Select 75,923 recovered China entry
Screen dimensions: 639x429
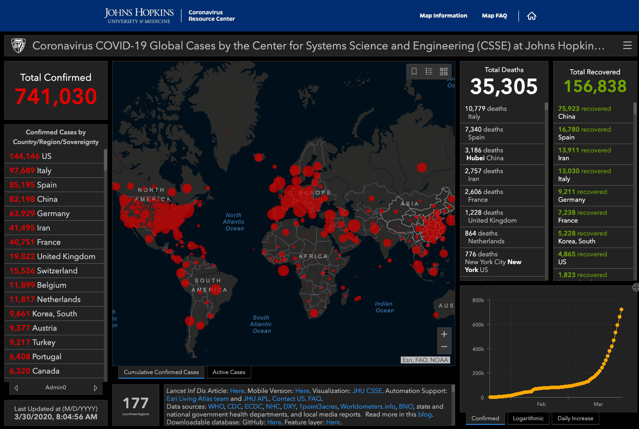(593, 113)
